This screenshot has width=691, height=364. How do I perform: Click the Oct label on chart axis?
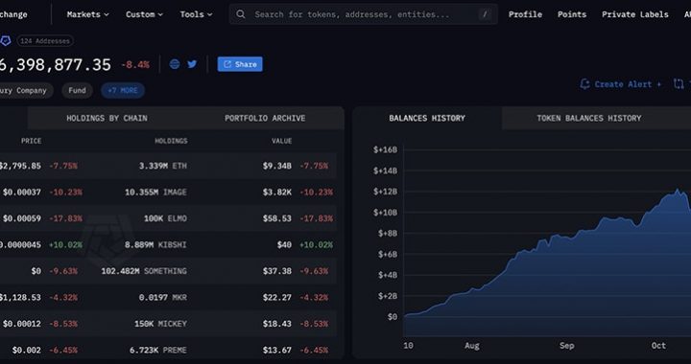click(658, 346)
